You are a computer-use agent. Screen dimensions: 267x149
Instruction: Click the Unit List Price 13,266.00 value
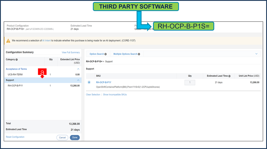click(x=255, y=82)
